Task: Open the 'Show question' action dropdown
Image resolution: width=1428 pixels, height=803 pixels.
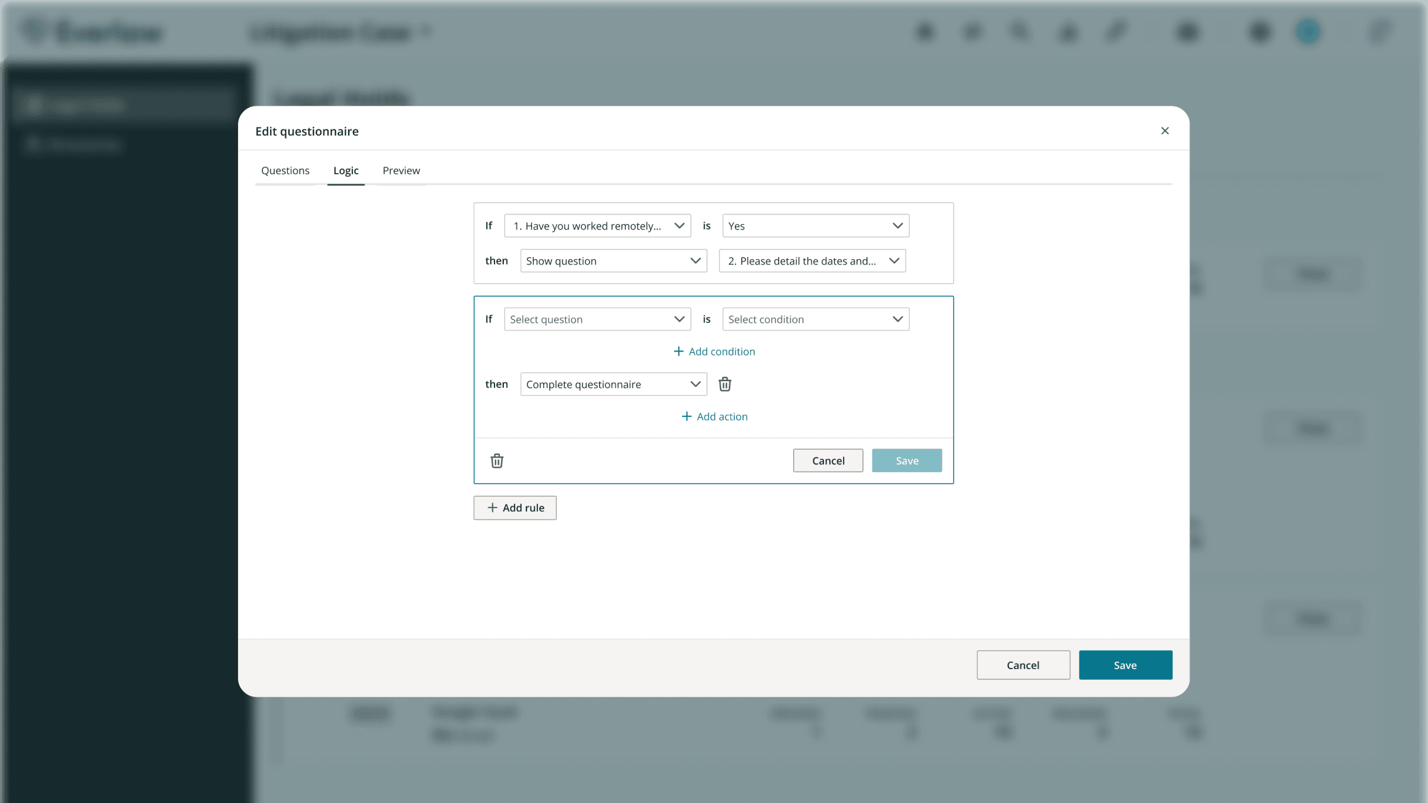Action: point(613,261)
